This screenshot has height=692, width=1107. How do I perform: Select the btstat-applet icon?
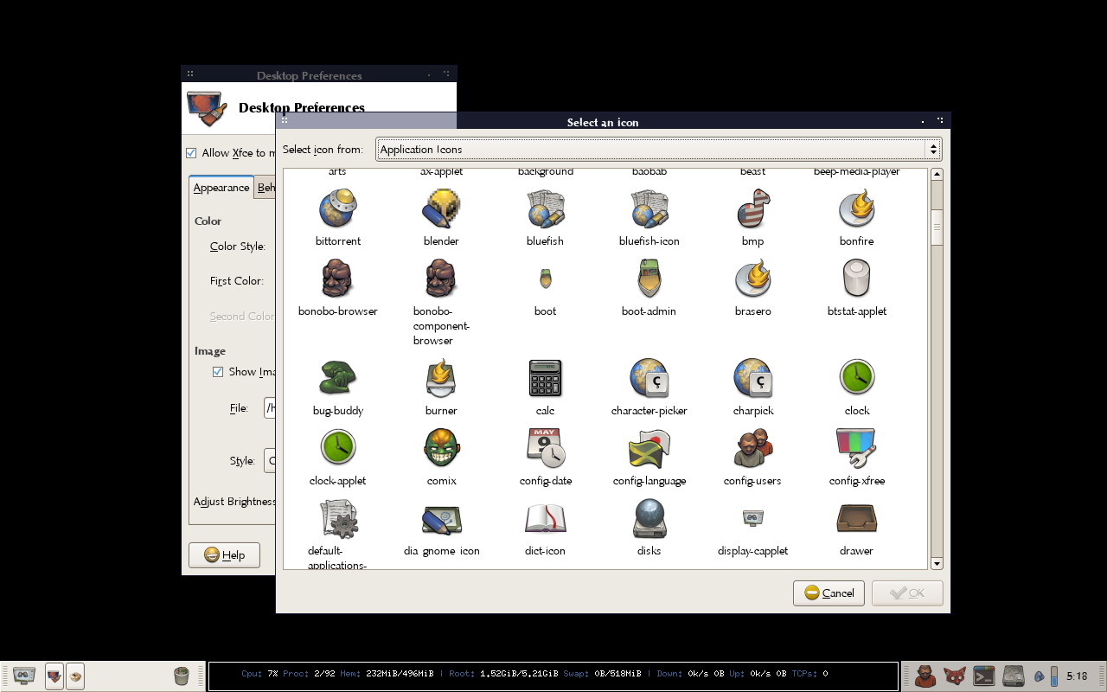(x=856, y=279)
